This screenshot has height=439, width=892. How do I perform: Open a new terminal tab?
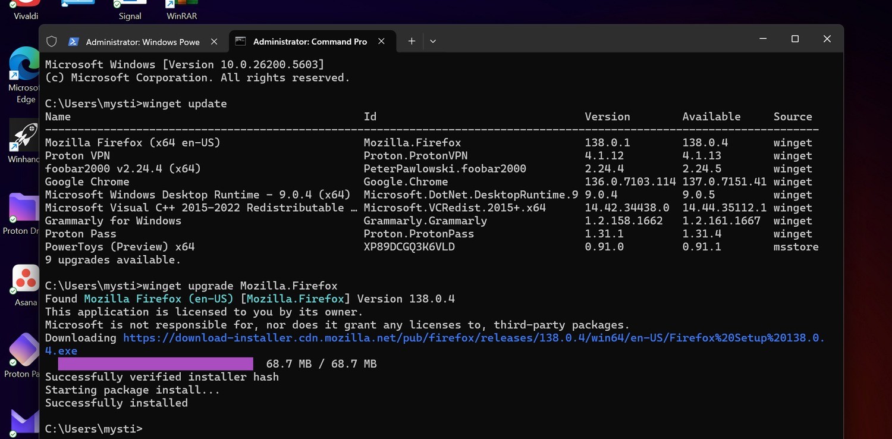tap(412, 41)
